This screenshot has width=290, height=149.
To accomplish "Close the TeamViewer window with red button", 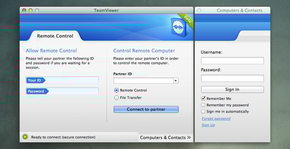I will pyautogui.click(x=24, y=10).
